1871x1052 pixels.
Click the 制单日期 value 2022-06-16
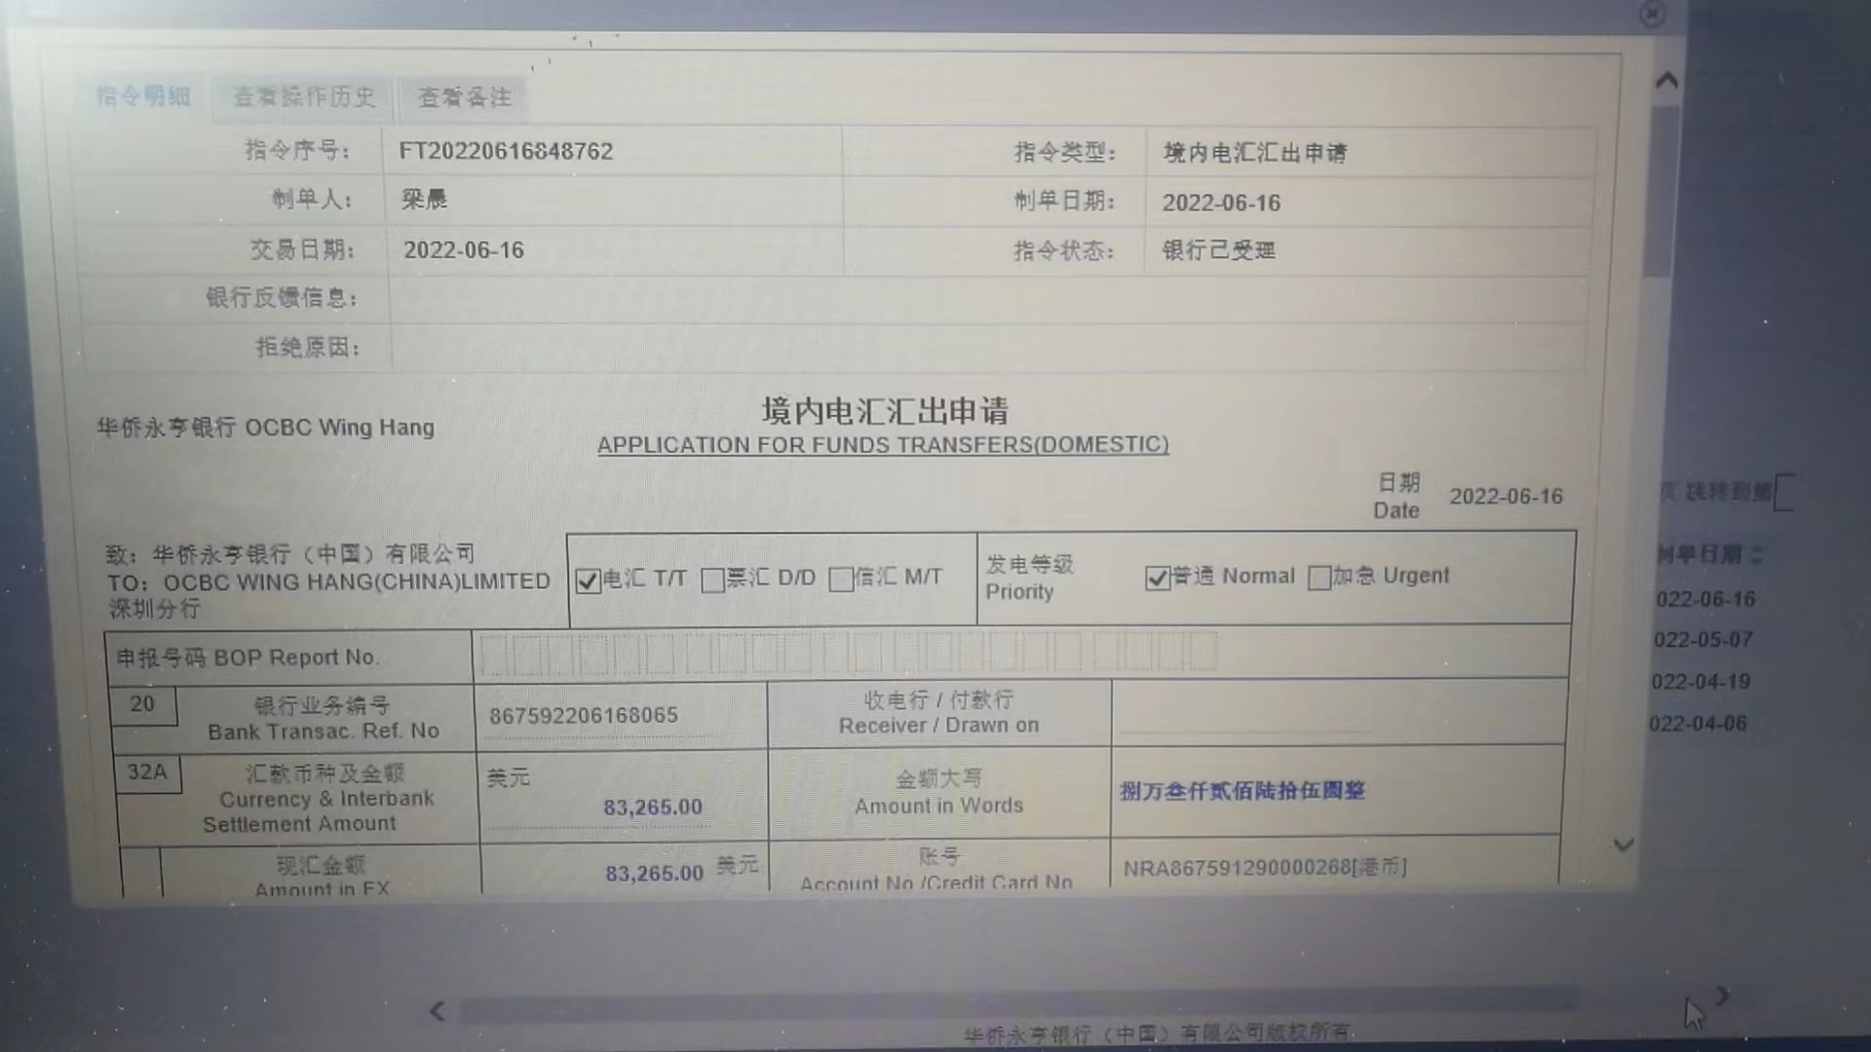1221,203
